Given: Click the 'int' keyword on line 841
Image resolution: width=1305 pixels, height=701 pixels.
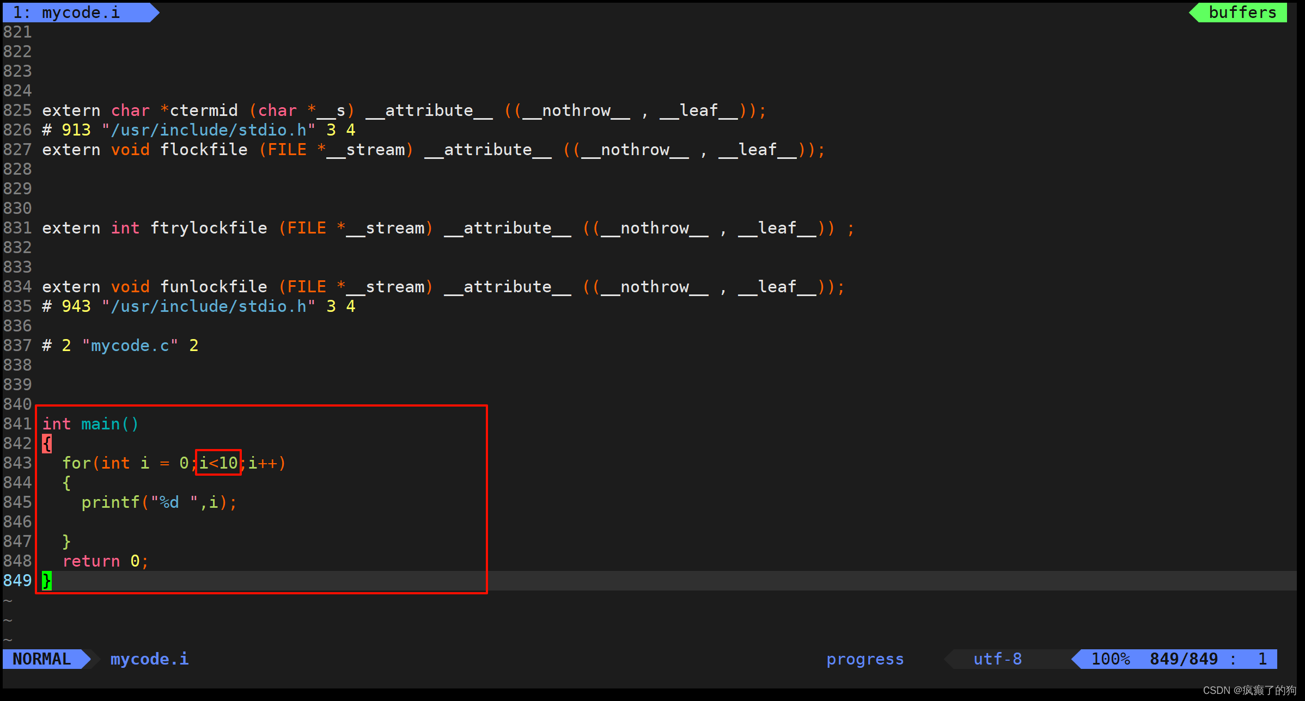Looking at the screenshot, I should [57, 424].
